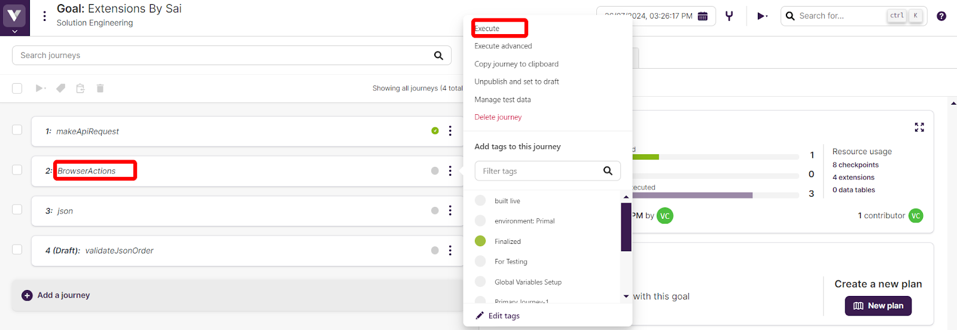Screen dimensions: 957x330
Task: Open the goal options kebab menu
Action: point(44,16)
